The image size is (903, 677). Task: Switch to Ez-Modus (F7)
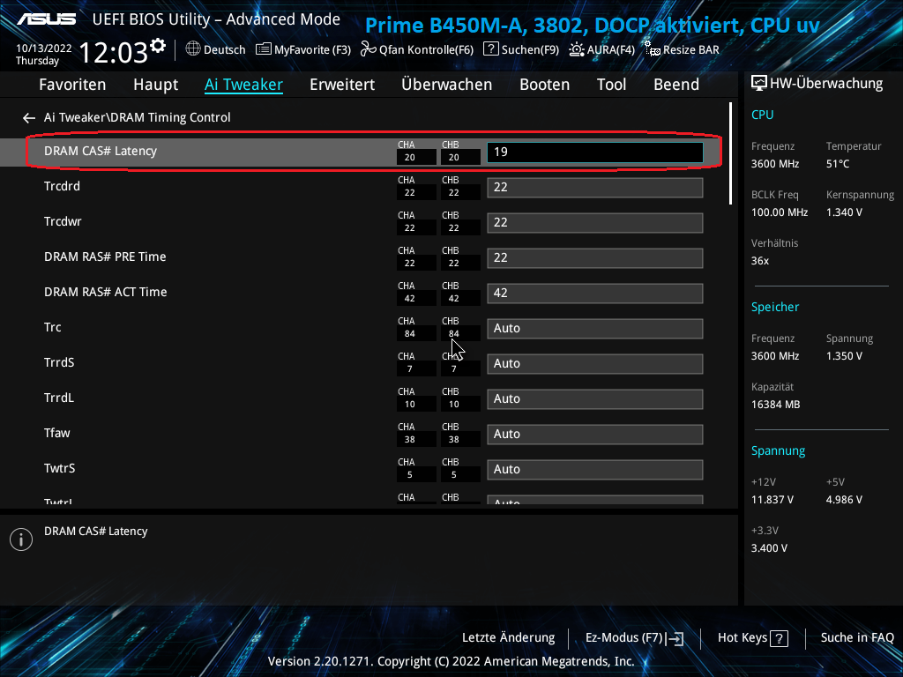click(x=634, y=638)
